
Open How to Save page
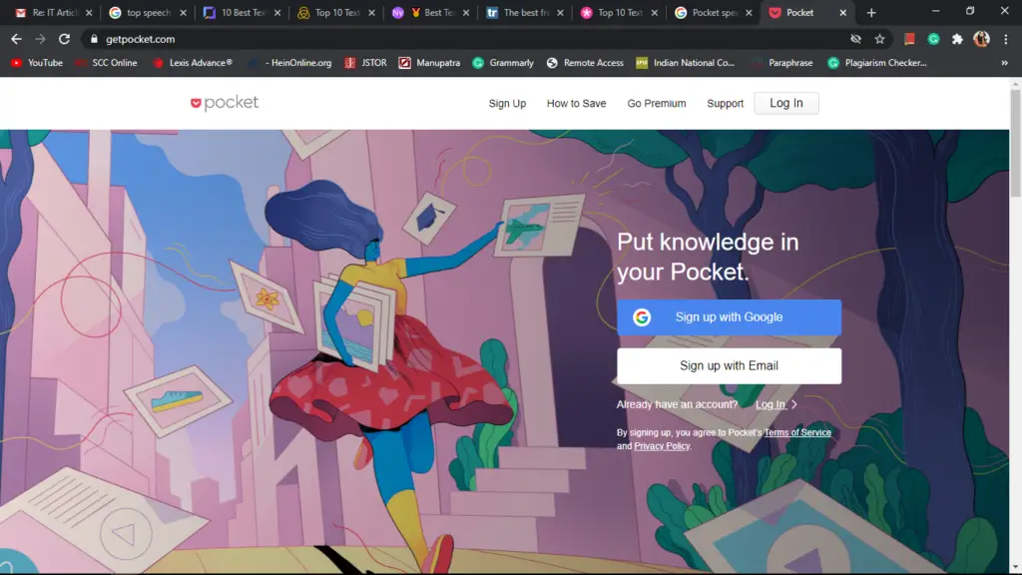576,104
